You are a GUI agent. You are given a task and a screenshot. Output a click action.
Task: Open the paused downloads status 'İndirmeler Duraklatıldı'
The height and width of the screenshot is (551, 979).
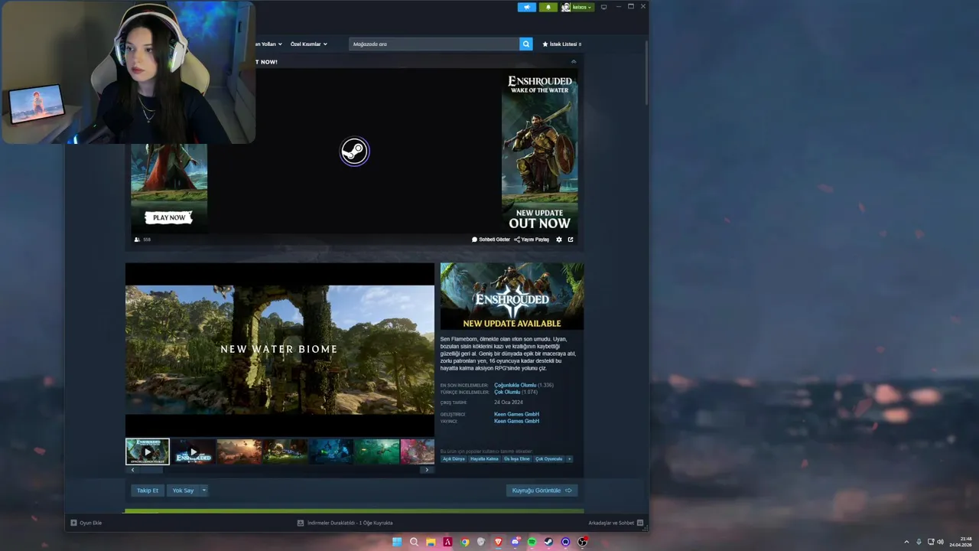345,523
